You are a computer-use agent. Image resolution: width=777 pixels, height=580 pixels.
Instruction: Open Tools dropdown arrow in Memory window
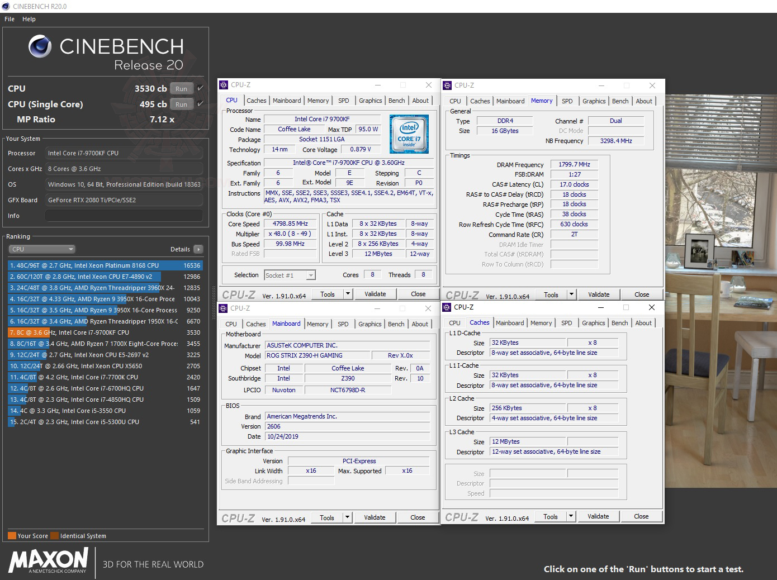click(x=571, y=294)
